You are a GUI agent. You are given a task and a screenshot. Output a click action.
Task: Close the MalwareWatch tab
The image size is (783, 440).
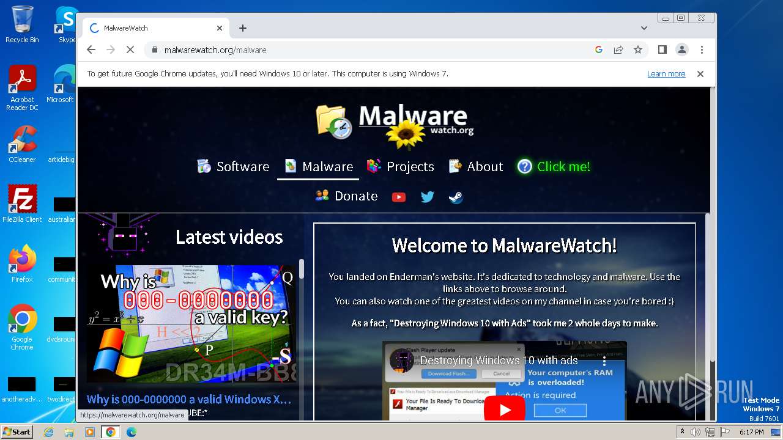point(220,28)
